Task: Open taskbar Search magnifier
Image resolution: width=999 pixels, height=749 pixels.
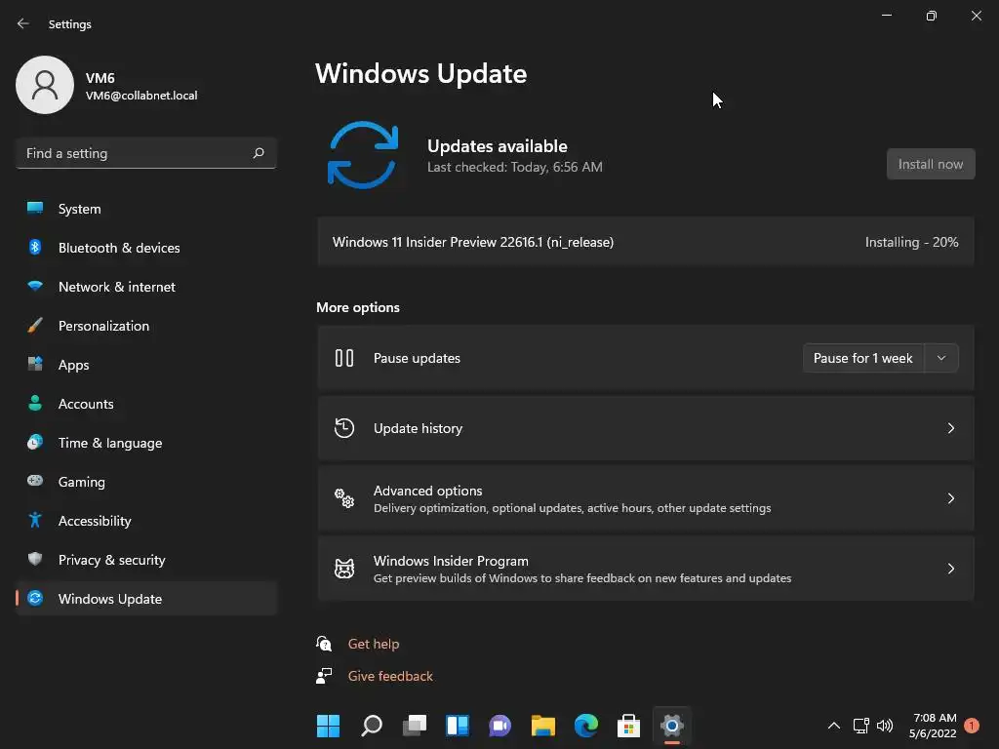Action: pyautogui.click(x=372, y=726)
